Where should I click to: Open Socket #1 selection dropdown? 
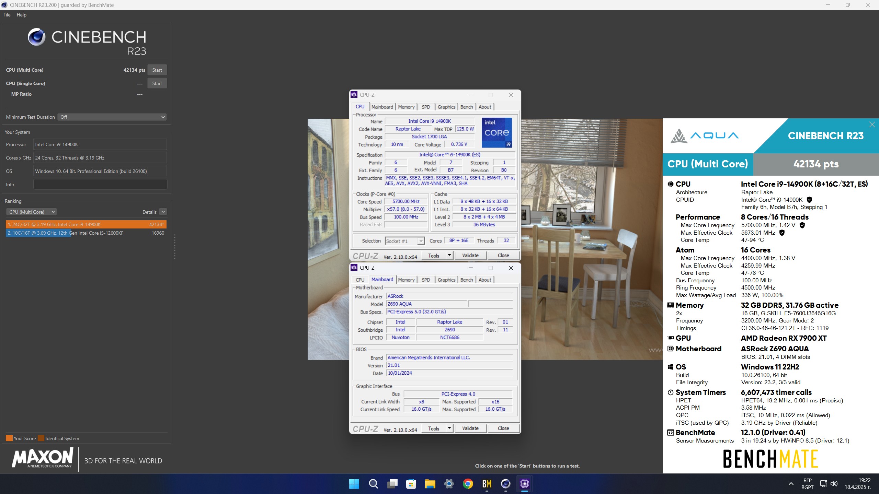point(405,241)
